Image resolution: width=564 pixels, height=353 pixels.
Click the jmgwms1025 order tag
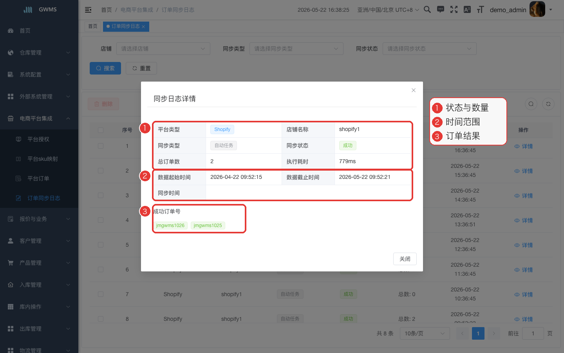point(208,226)
